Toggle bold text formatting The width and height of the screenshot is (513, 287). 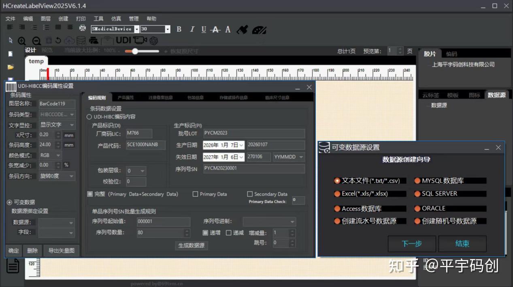(179, 29)
